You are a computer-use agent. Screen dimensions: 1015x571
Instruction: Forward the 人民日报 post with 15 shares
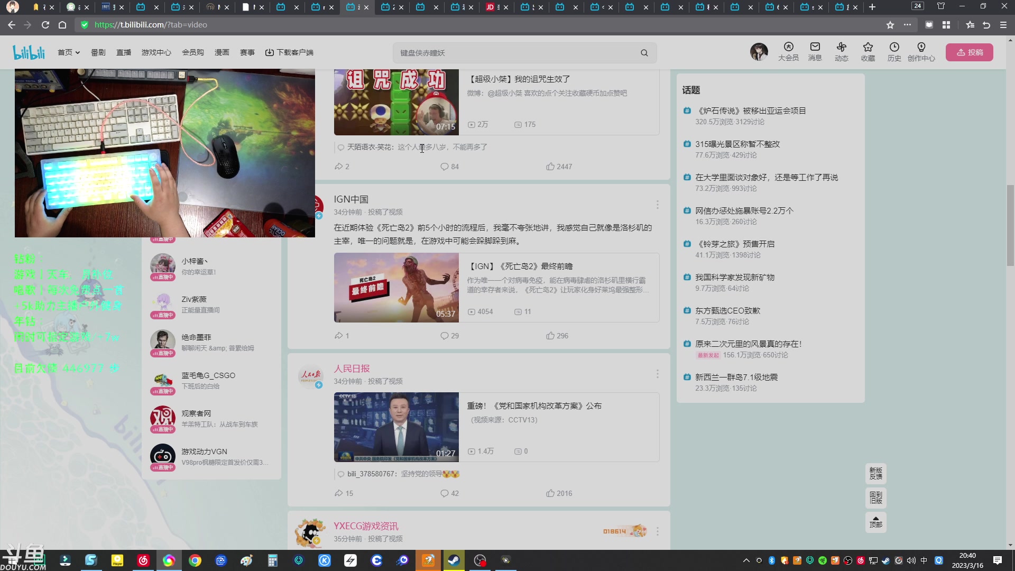click(x=344, y=493)
